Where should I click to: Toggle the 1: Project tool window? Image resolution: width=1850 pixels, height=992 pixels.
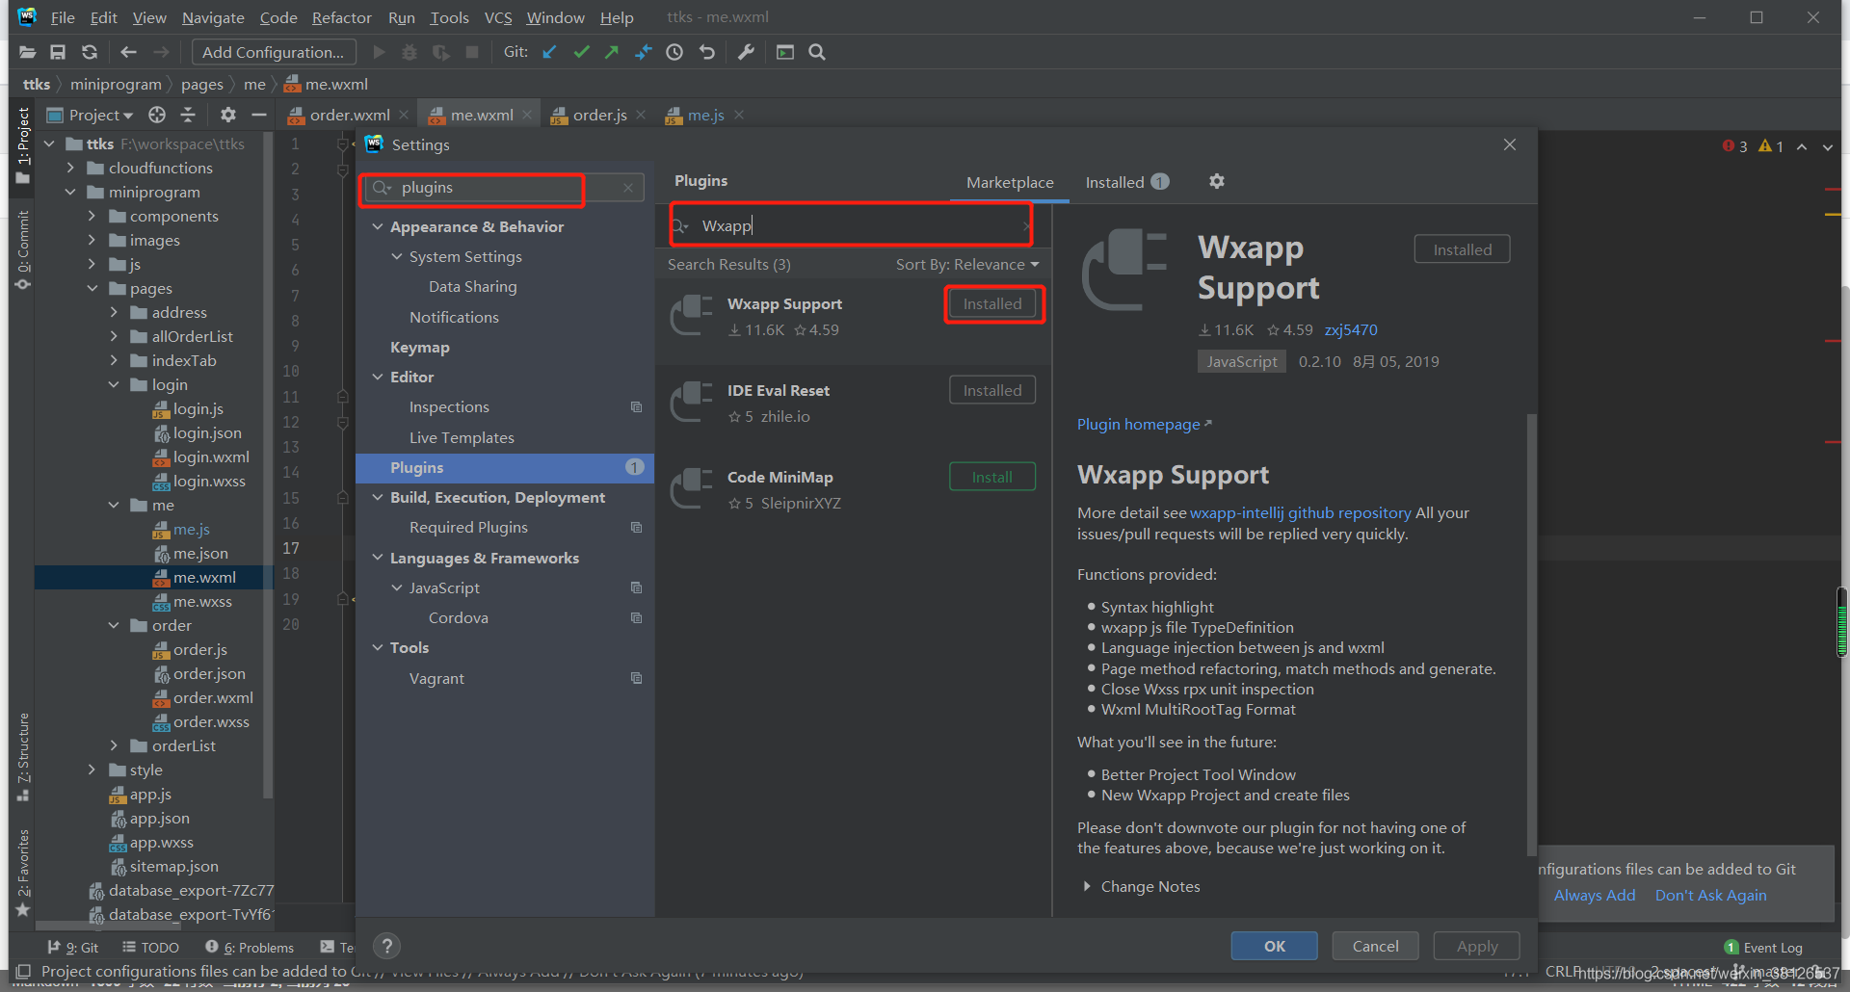point(23,146)
